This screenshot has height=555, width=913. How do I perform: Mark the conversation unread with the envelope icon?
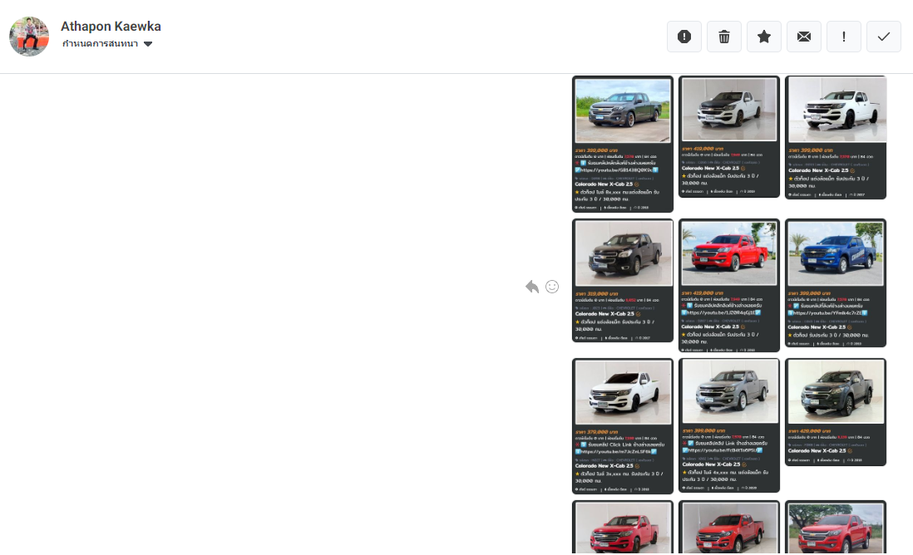pos(803,37)
